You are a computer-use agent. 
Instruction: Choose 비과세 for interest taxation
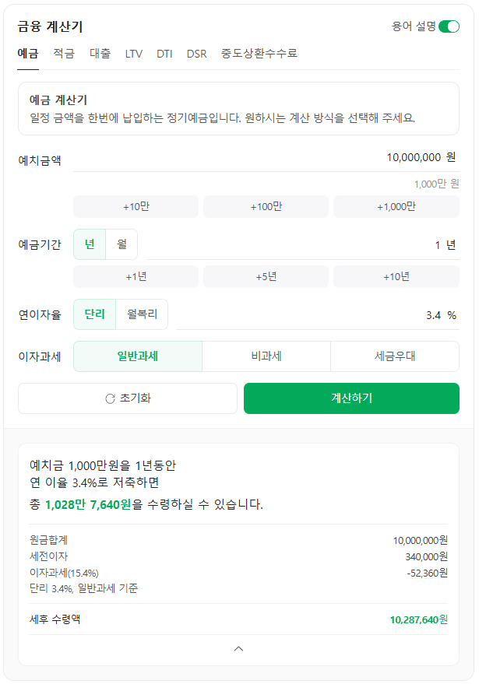266,356
